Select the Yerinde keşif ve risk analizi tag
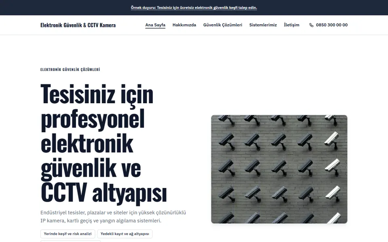 pyautogui.click(x=67, y=234)
